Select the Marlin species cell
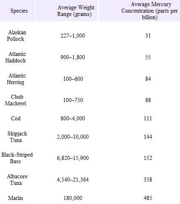Viewport: 180px width, 204px height. tap(16, 198)
